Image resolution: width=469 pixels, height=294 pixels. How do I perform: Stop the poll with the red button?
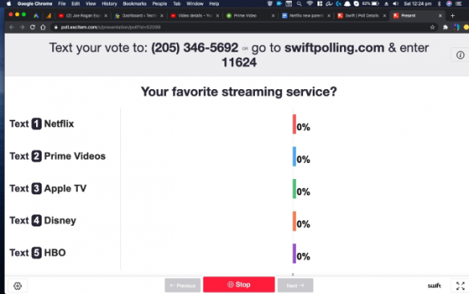coord(239,284)
